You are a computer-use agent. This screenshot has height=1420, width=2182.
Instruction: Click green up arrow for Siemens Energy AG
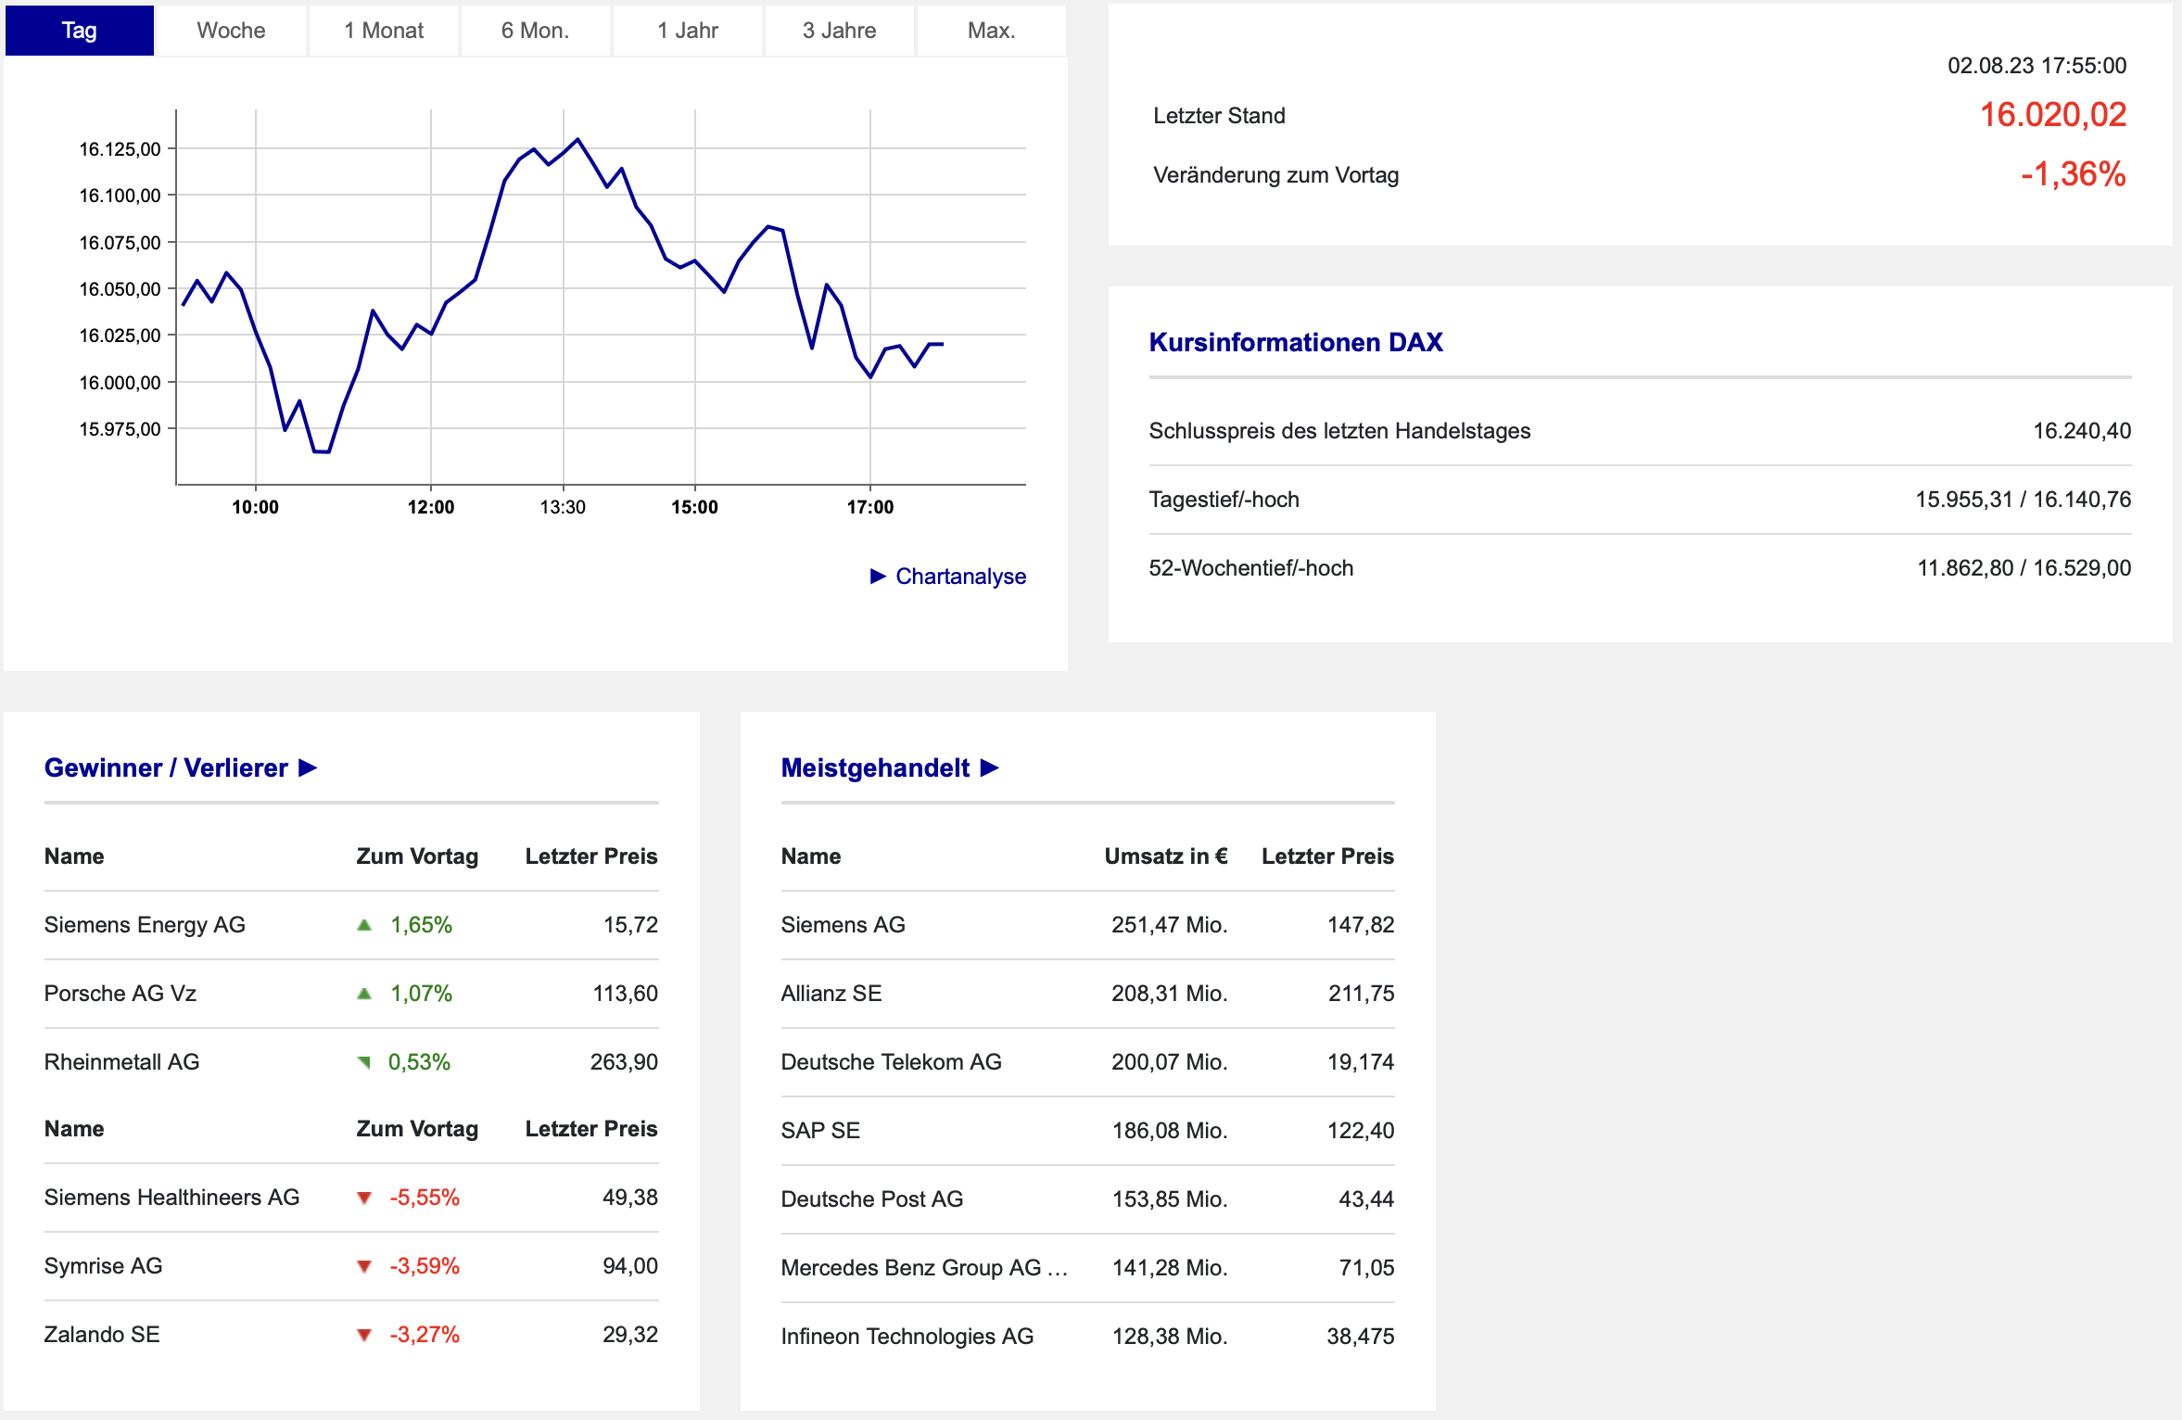[364, 925]
